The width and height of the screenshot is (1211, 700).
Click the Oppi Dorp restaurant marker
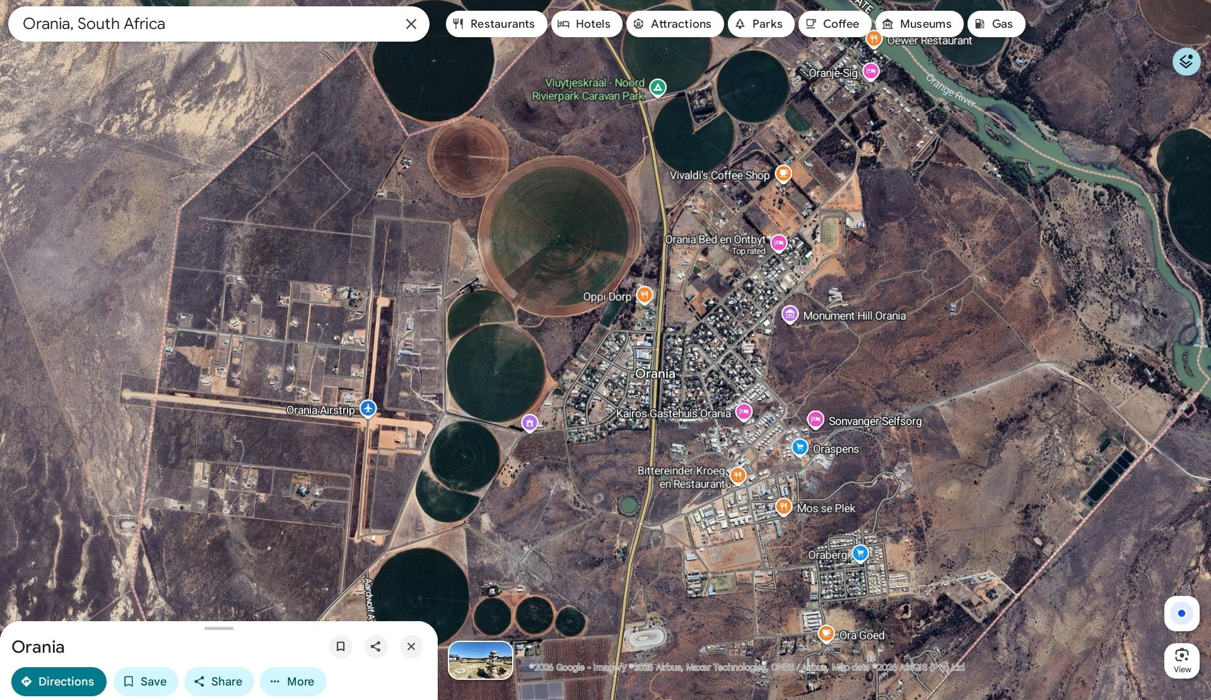644,295
